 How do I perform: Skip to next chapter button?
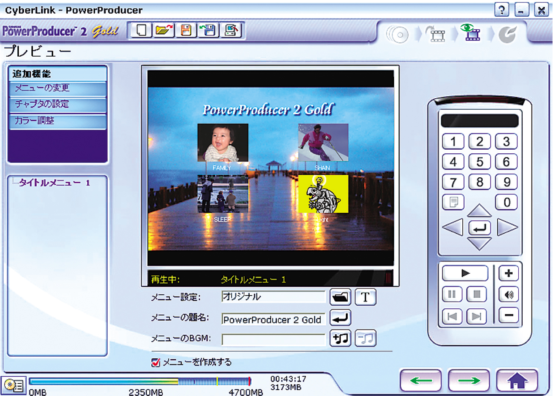point(477,316)
